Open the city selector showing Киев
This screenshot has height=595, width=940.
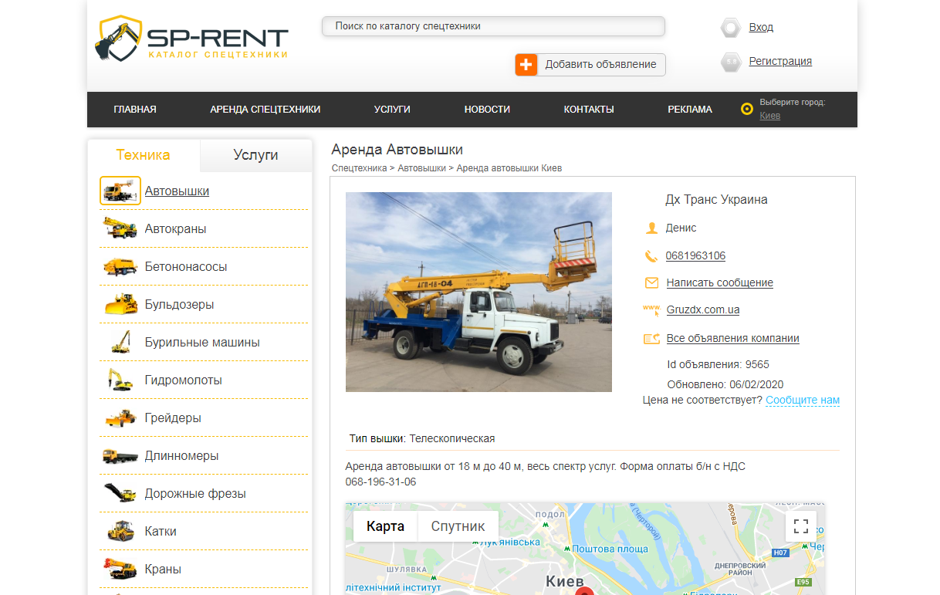pos(769,116)
